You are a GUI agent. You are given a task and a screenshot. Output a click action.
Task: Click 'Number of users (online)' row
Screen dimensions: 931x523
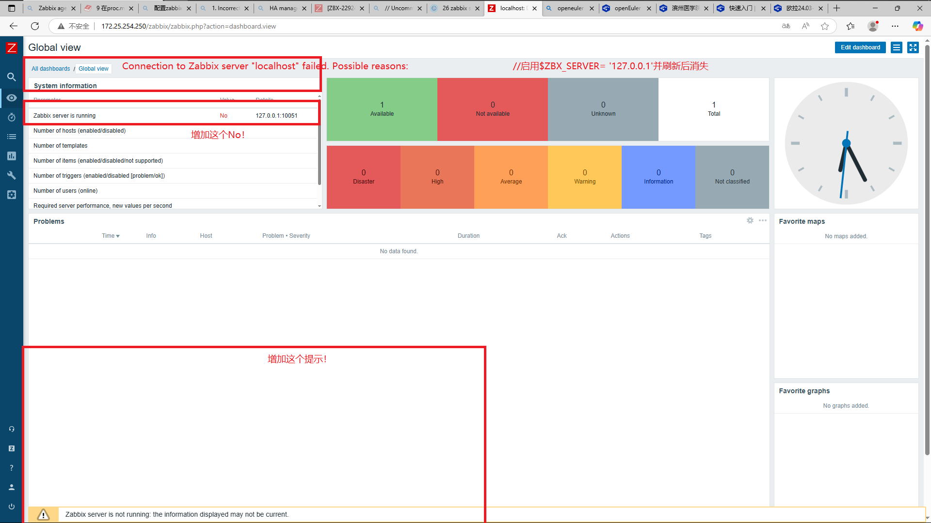pos(173,191)
